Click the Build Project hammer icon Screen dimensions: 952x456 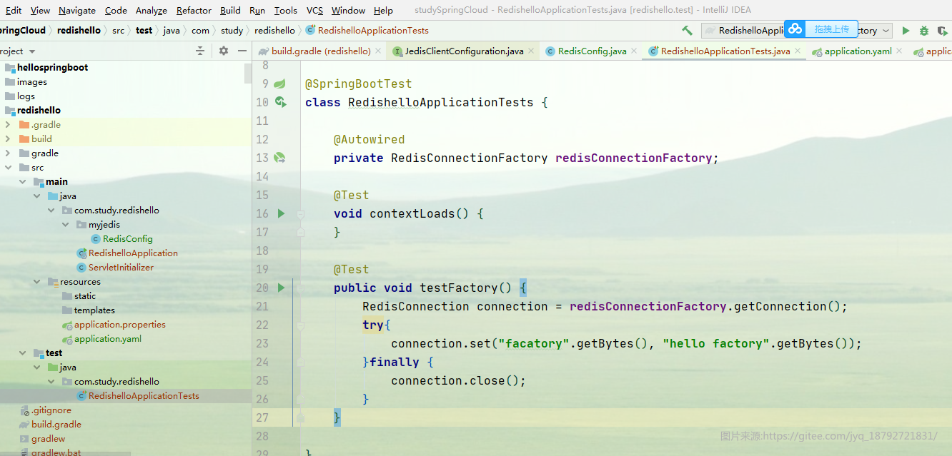(687, 31)
